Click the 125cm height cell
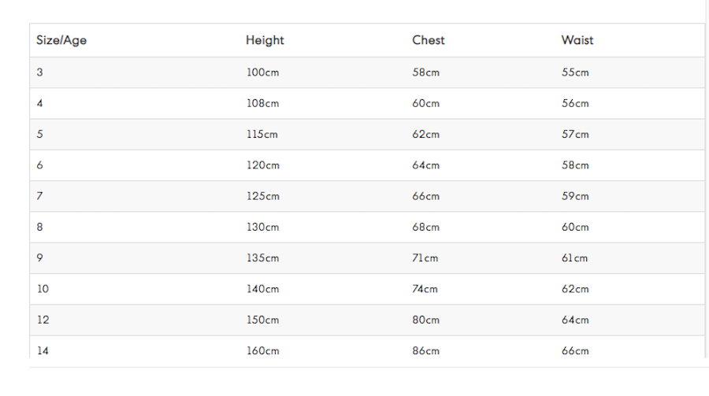This screenshot has height=396, width=709. point(262,196)
